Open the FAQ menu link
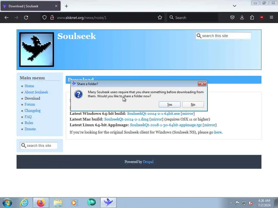Image resolution: width=278 pixels, height=208 pixels. (x=28, y=117)
